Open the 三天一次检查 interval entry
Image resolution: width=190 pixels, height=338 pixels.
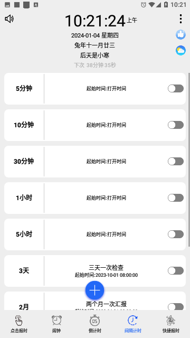[95, 271]
